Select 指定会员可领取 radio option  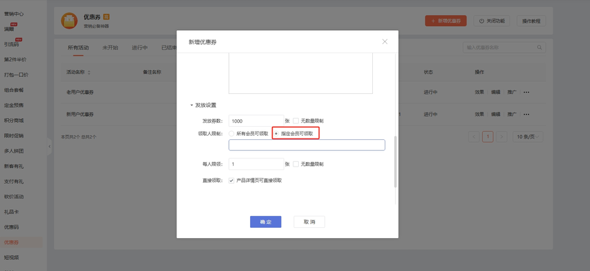coord(277,133)
